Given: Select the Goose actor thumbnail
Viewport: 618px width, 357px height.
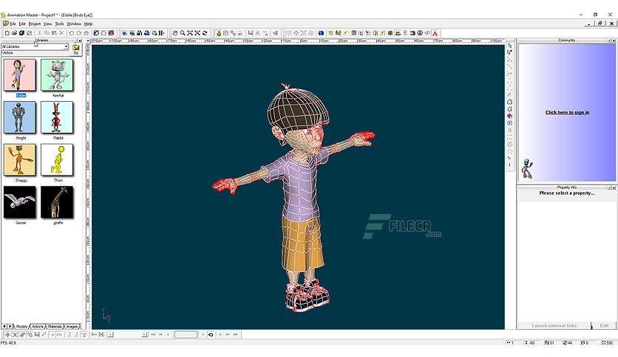Looking at the screenshot, I should point(20,203).
